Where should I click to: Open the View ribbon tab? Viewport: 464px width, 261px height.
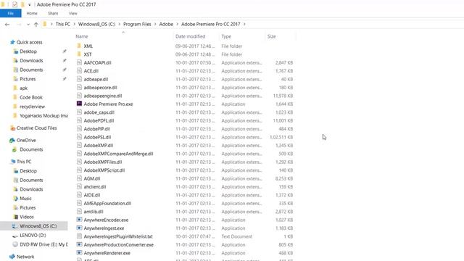73,13
